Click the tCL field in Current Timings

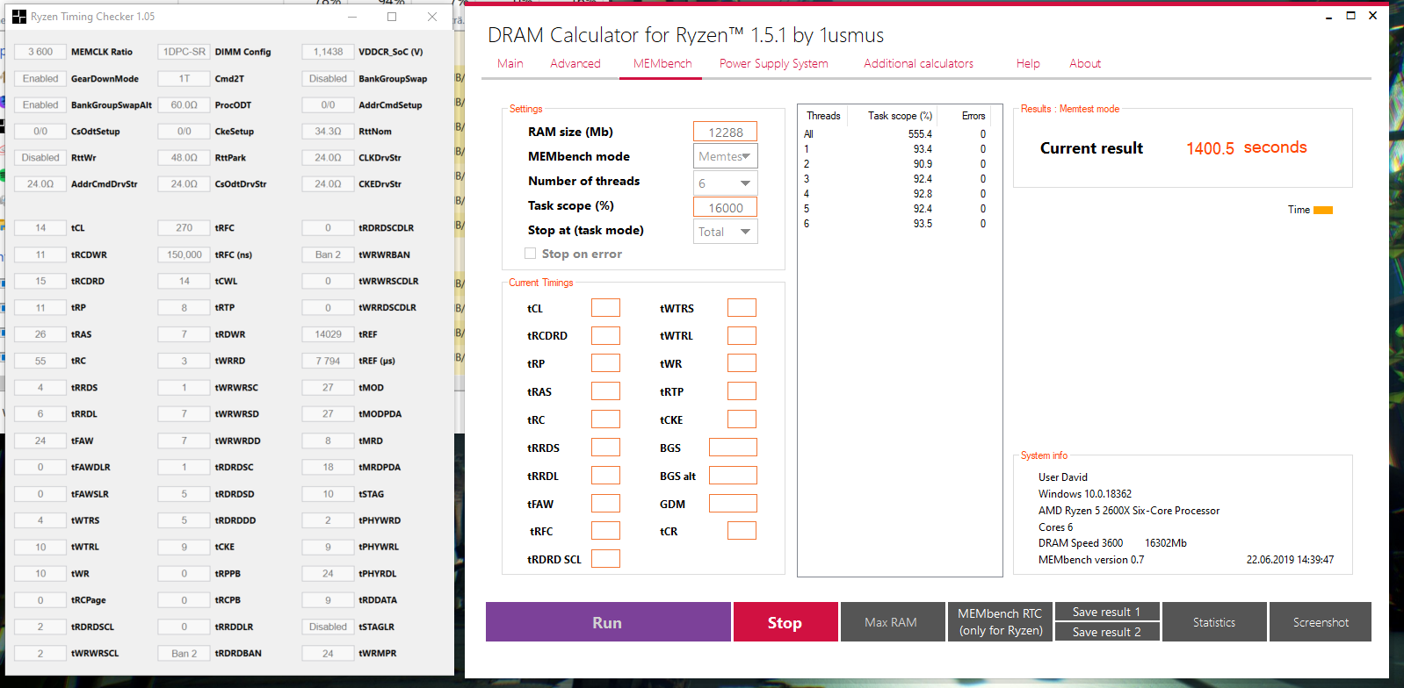click(605, 308)
